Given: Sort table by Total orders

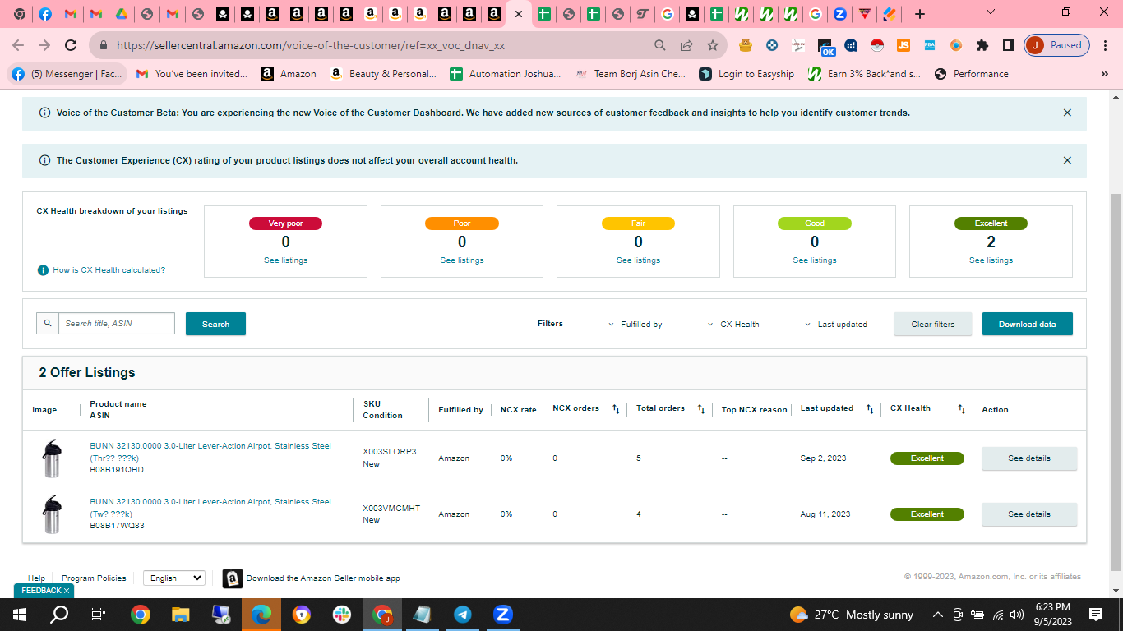Looking at the screenshot, I should (701, 409).
